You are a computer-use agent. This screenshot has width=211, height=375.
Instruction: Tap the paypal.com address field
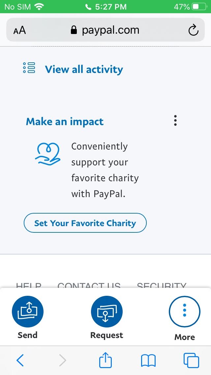point(105,30)
